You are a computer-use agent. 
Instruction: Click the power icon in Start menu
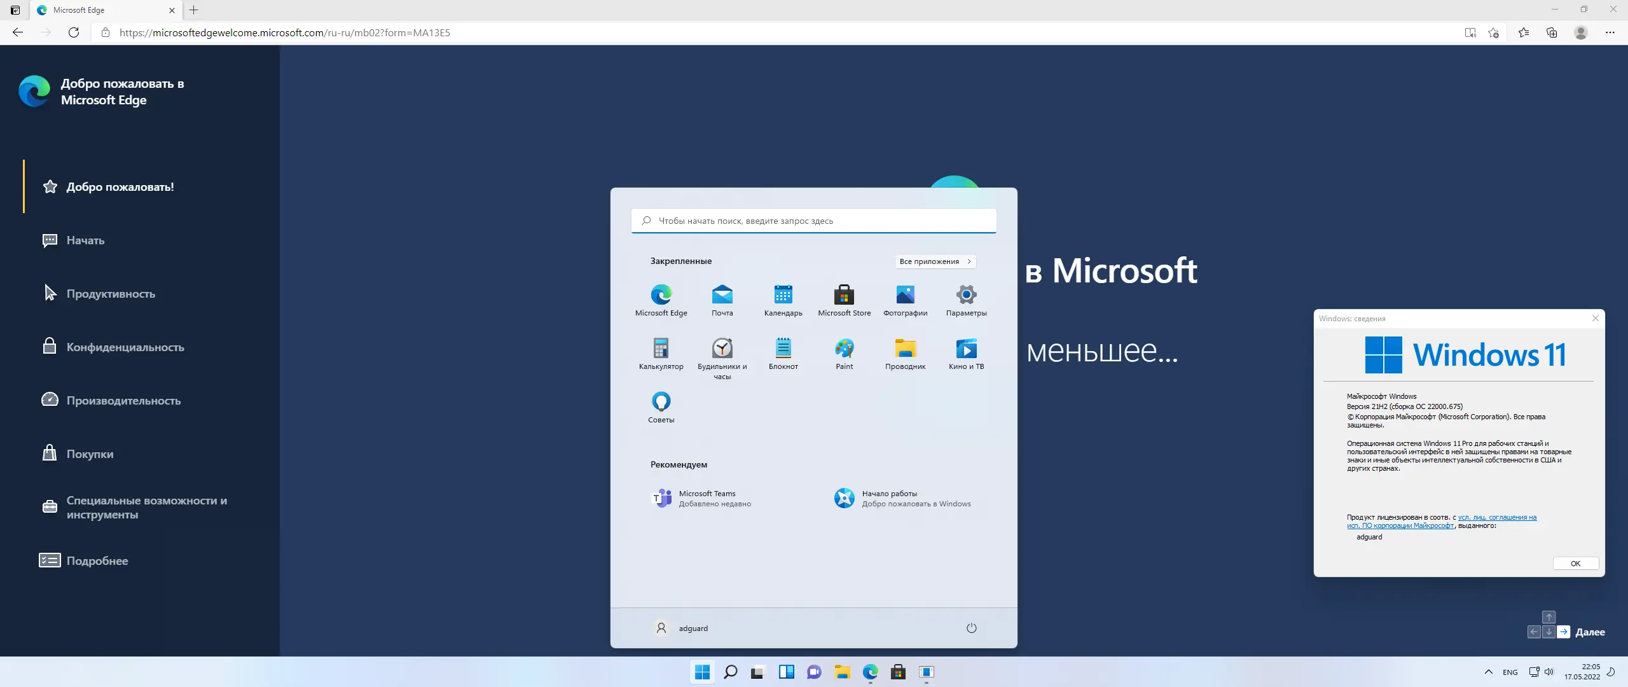click(971, 628)
